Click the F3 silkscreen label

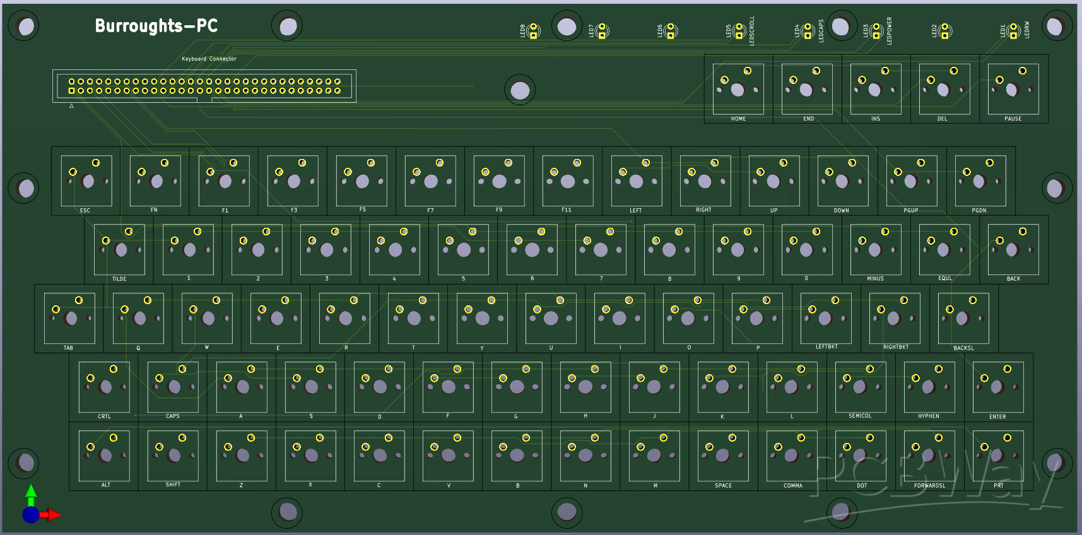pos(294,210)
